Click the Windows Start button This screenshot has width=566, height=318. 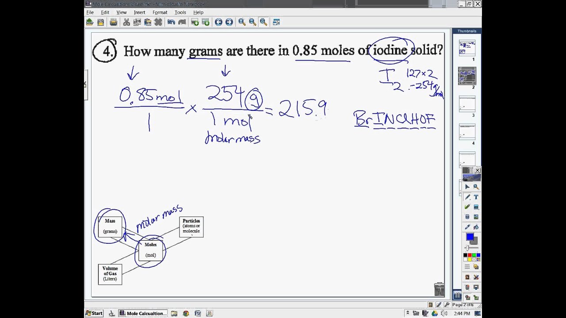click(x=94, y=313)
